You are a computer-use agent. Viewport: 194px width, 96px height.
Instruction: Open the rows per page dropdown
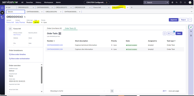click(165, 91)
